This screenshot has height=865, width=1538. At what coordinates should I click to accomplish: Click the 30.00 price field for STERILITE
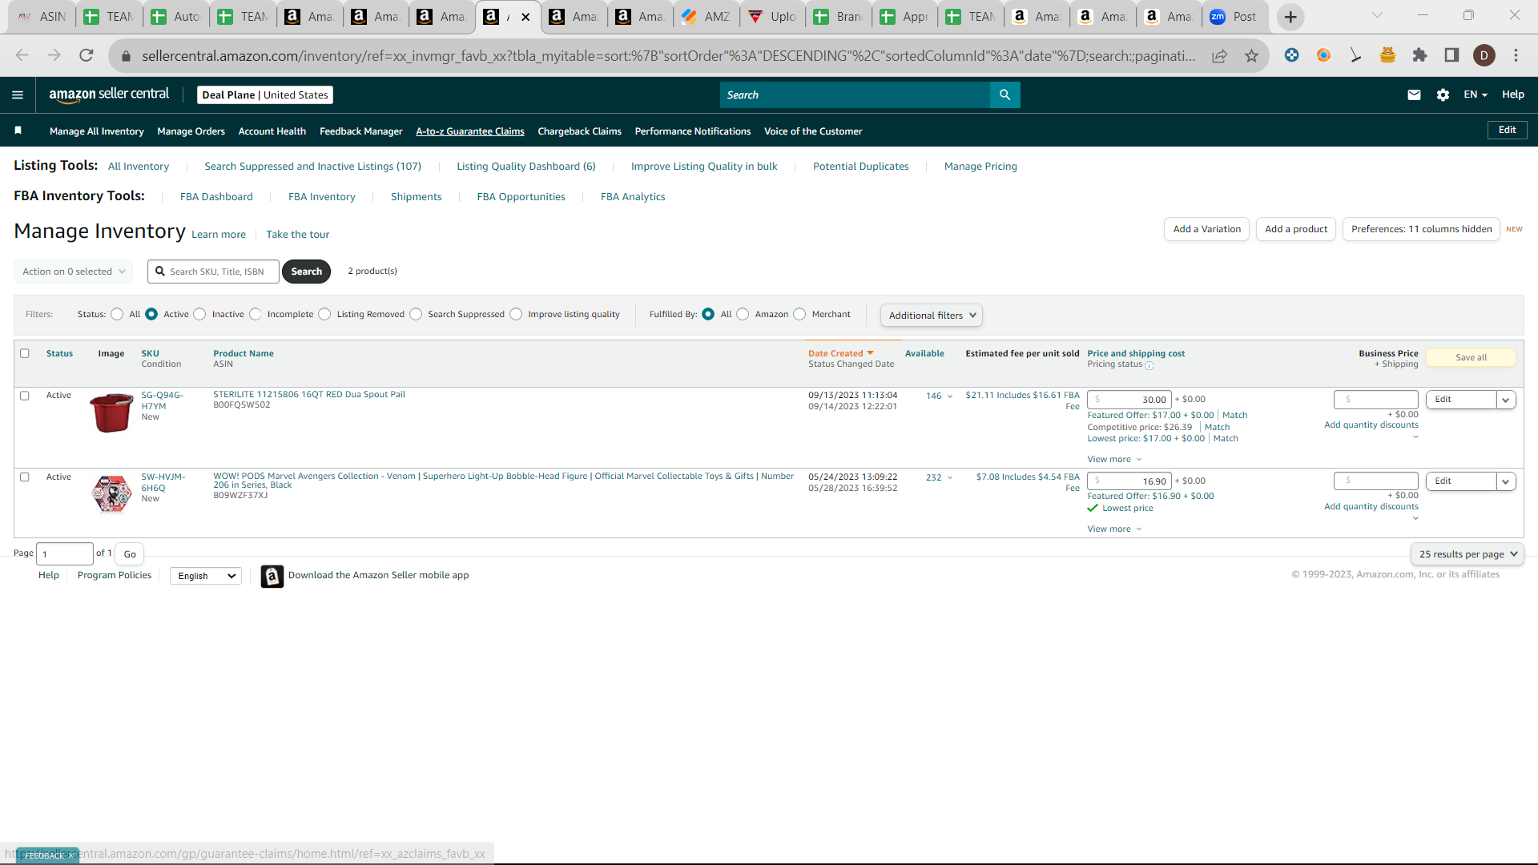1129,400
